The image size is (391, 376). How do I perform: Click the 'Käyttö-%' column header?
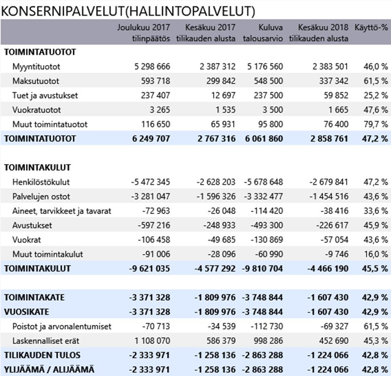371,27
